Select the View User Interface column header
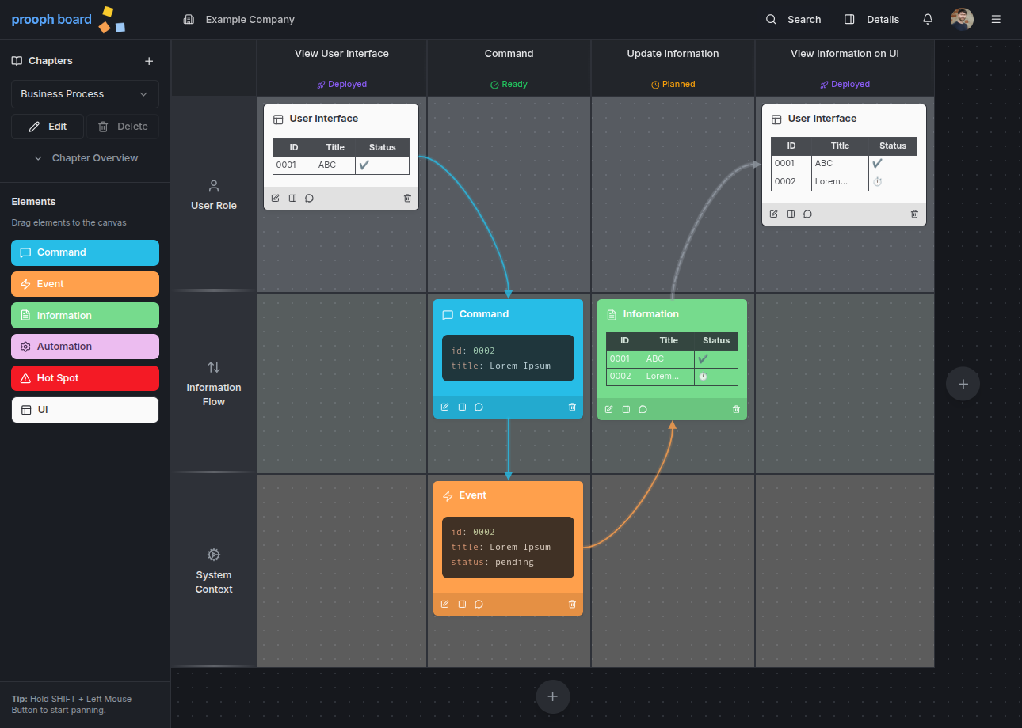Viewport: 1022px width, 728px height. tap(341, 54)
